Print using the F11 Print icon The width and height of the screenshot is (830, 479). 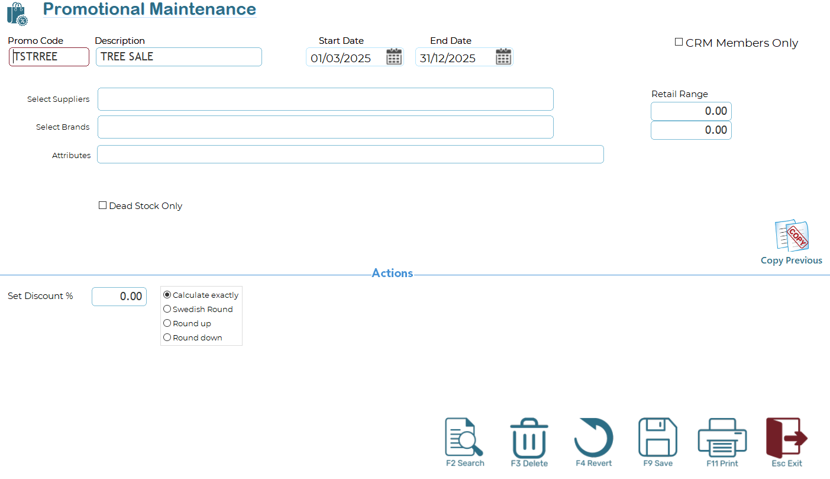tap(722, 438)
